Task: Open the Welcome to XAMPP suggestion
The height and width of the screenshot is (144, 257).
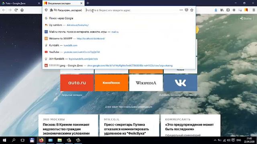Action: point(119,38)
